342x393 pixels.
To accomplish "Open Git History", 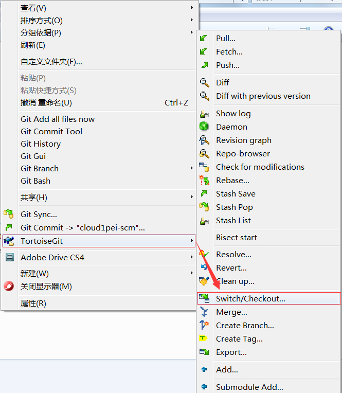I will coord(99,144).
